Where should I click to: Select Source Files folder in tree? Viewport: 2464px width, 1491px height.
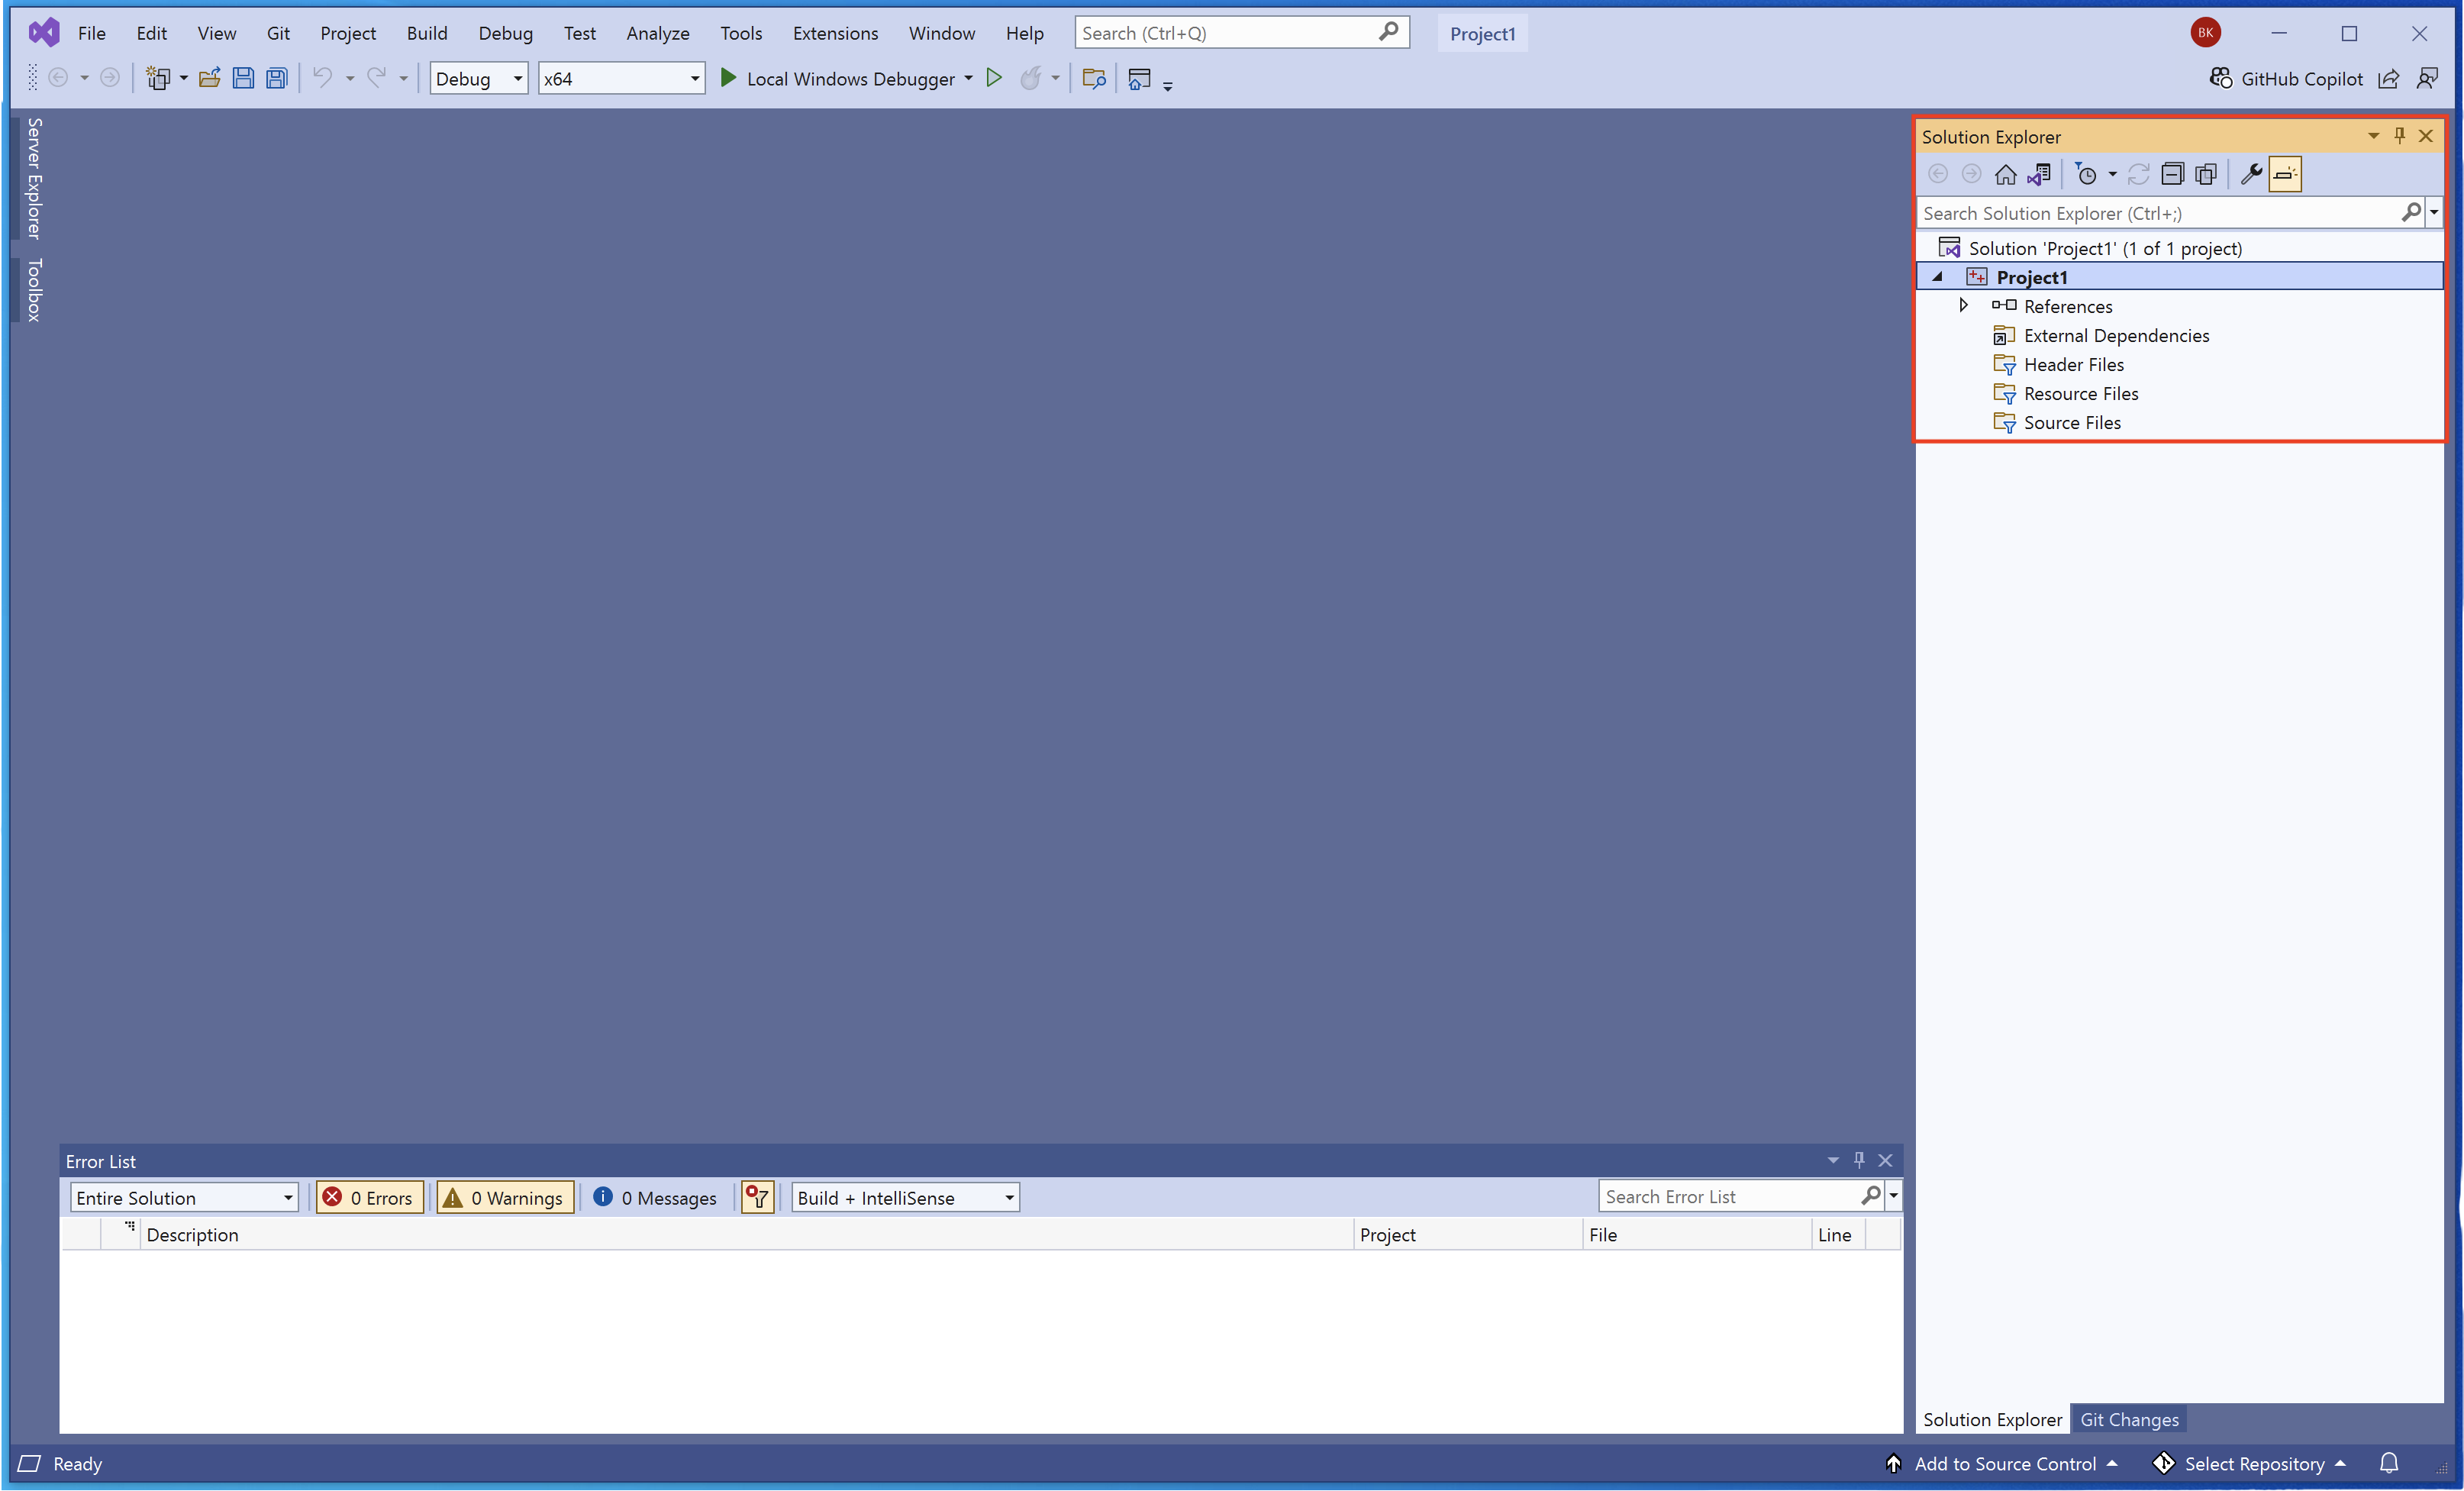point(2071,422)
